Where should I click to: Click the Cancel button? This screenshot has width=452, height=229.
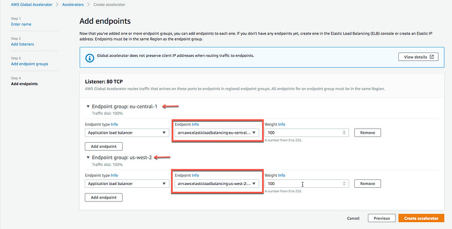click(353, 218)
